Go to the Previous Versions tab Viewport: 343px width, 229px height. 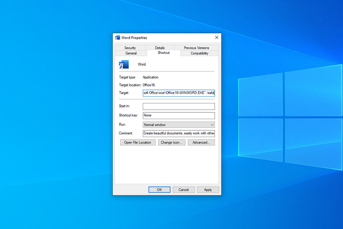[x=196, y=48]
